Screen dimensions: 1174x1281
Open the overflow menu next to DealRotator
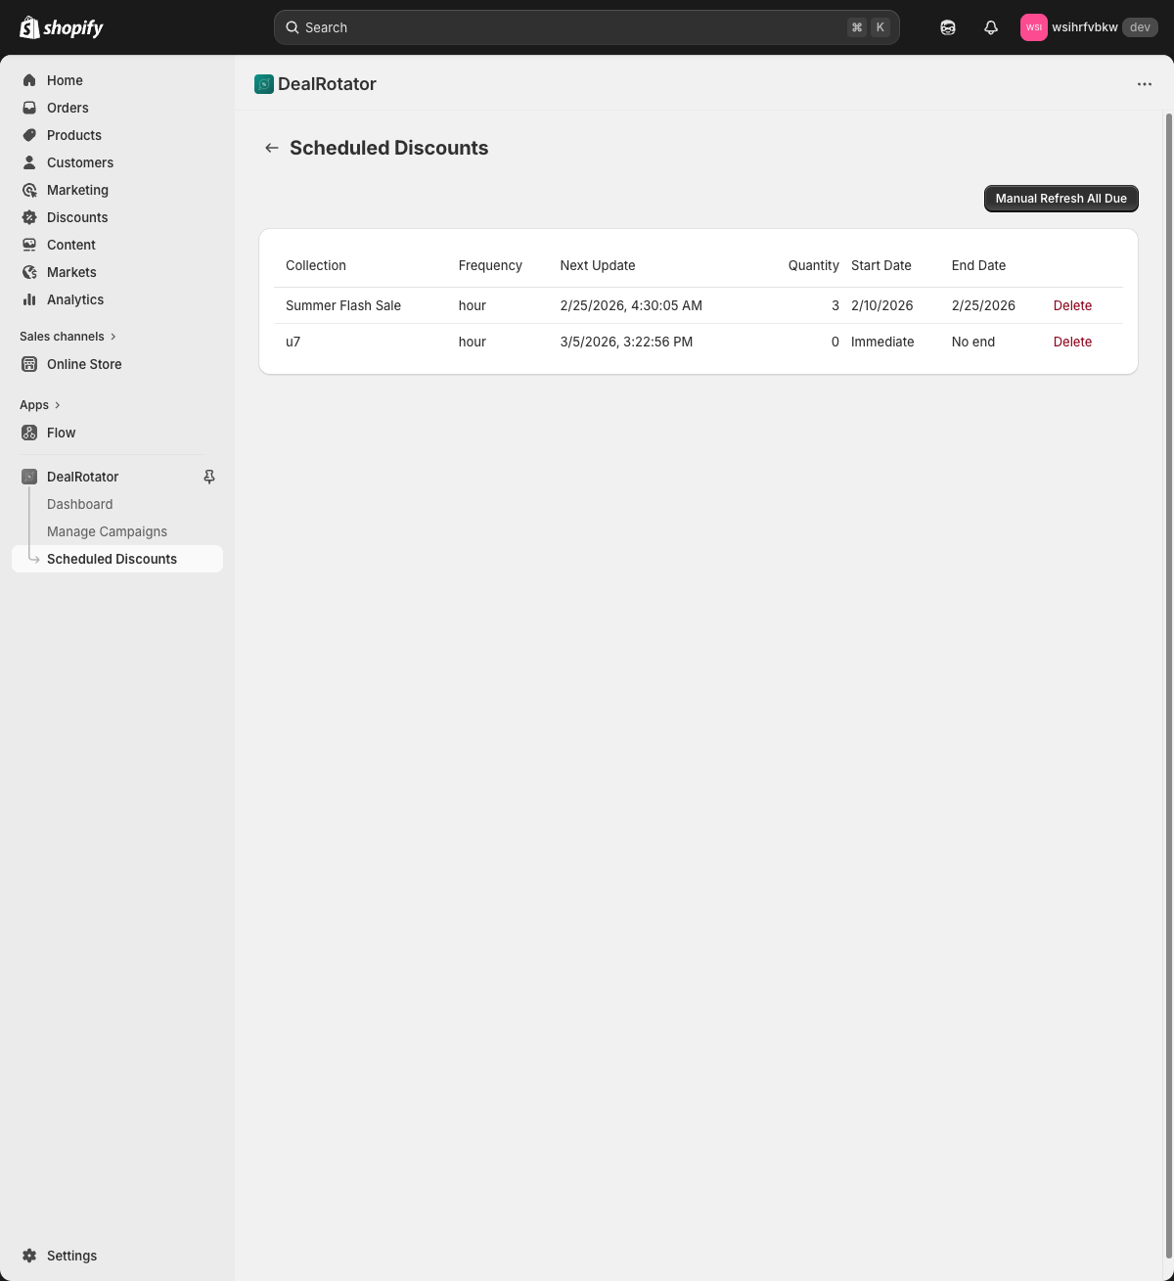pos(1144,84)
